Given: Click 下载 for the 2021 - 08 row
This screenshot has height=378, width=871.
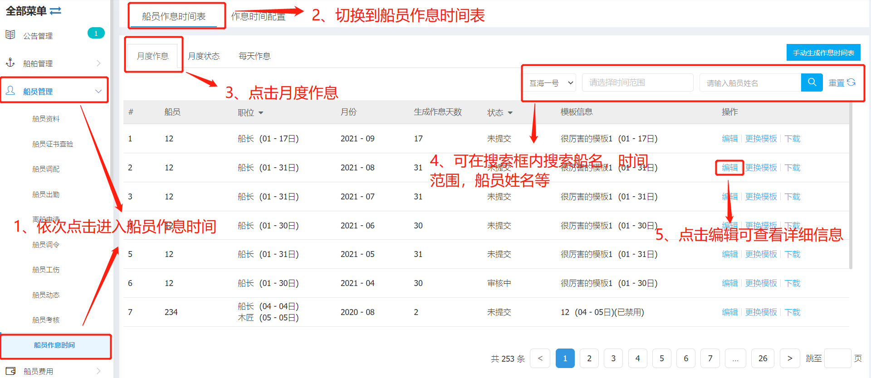Looking at the screenshot, I should click(793, 168).
